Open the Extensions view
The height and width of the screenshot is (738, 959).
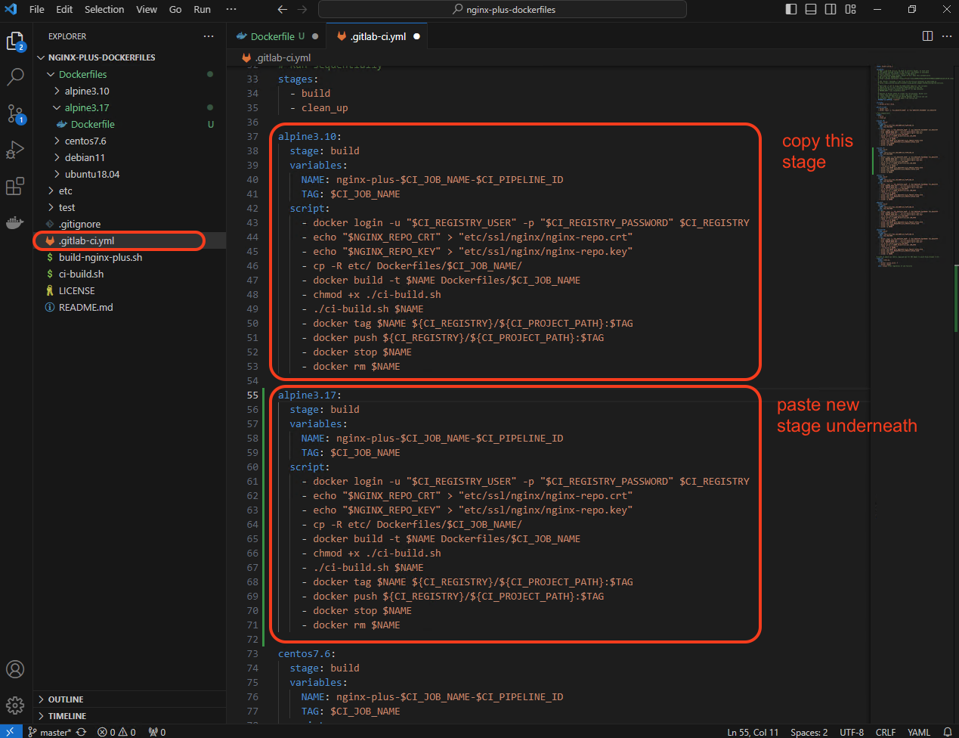tap(15, 186)
